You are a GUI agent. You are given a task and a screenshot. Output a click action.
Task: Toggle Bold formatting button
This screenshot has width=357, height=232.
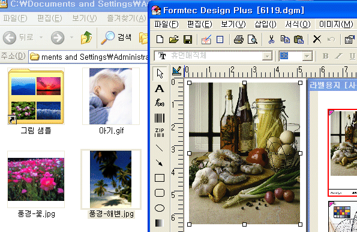[326, 56]
